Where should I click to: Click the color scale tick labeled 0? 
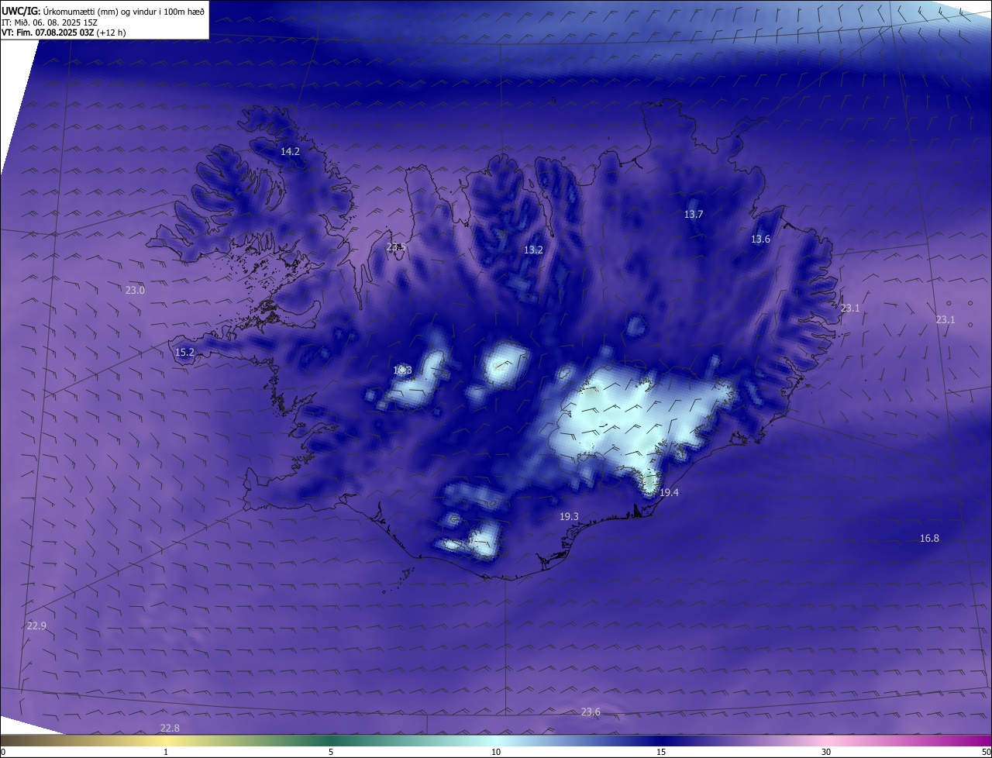[3, 753]
